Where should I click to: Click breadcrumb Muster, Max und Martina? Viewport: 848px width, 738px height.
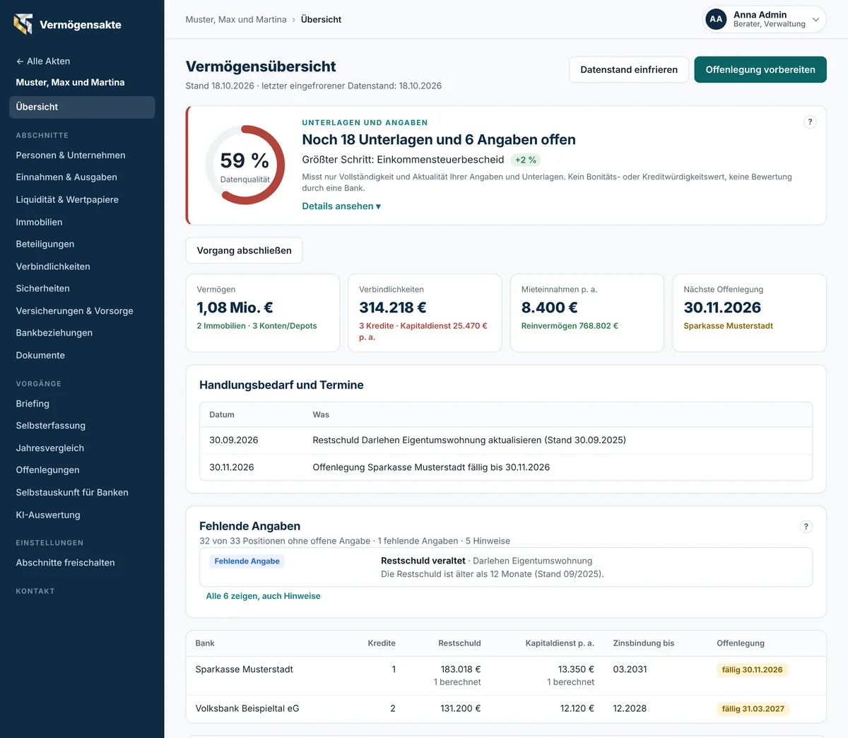236,20
